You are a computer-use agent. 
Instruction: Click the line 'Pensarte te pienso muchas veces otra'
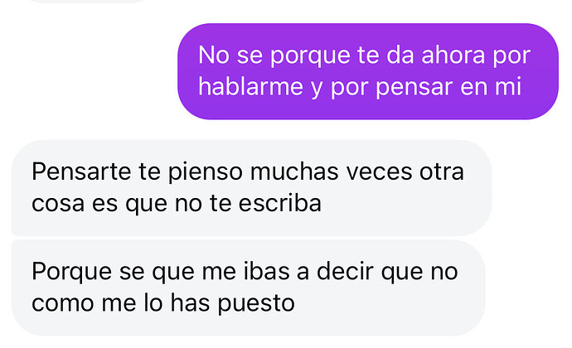click(x=248, y=172)
